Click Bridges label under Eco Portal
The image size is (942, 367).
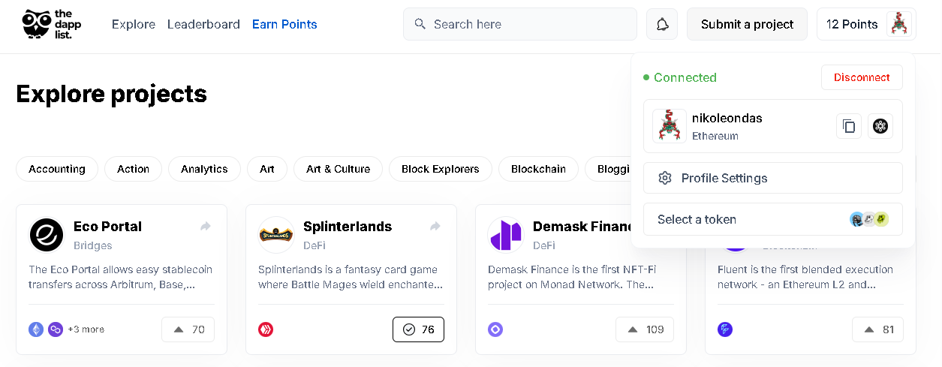click(93, 245)
